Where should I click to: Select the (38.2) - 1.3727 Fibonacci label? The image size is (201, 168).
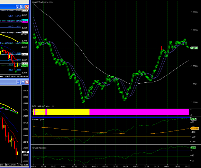click(14, 26)
